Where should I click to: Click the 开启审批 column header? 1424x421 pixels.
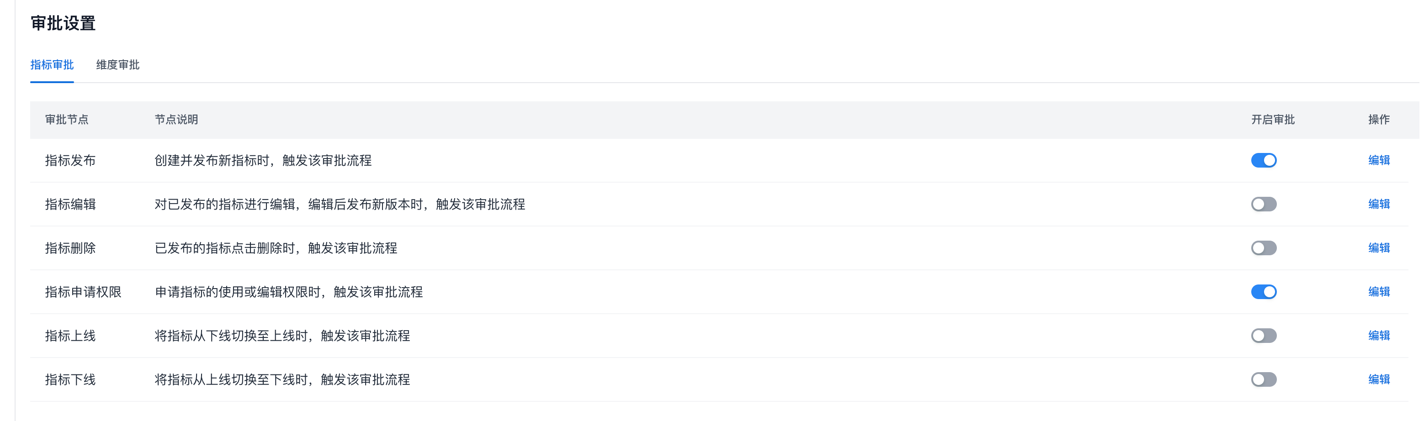click(x=1273, y=120)
